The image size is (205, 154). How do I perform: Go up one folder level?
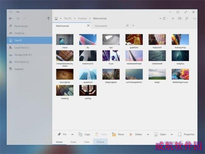click(x=49, y=18)
